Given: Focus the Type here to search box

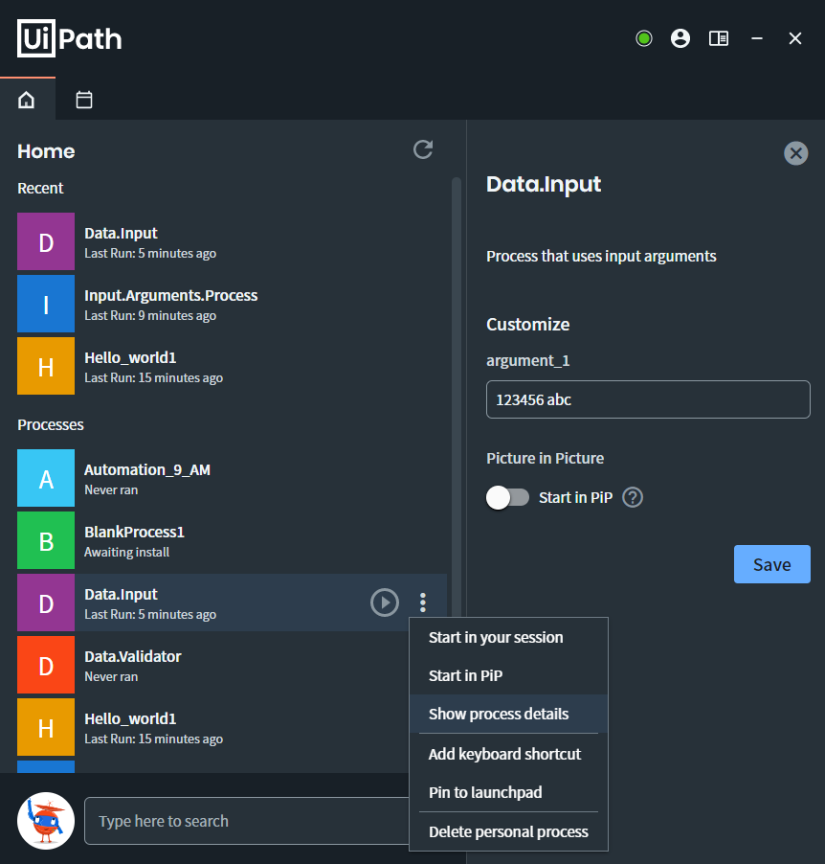Looking at the screenshot, I should [247, 821].
